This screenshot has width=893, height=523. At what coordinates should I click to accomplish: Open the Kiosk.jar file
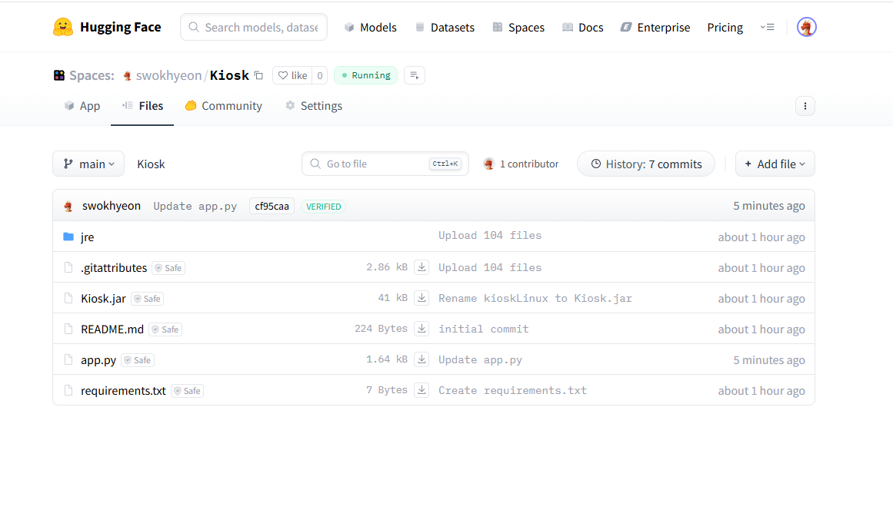coord(103,299)
